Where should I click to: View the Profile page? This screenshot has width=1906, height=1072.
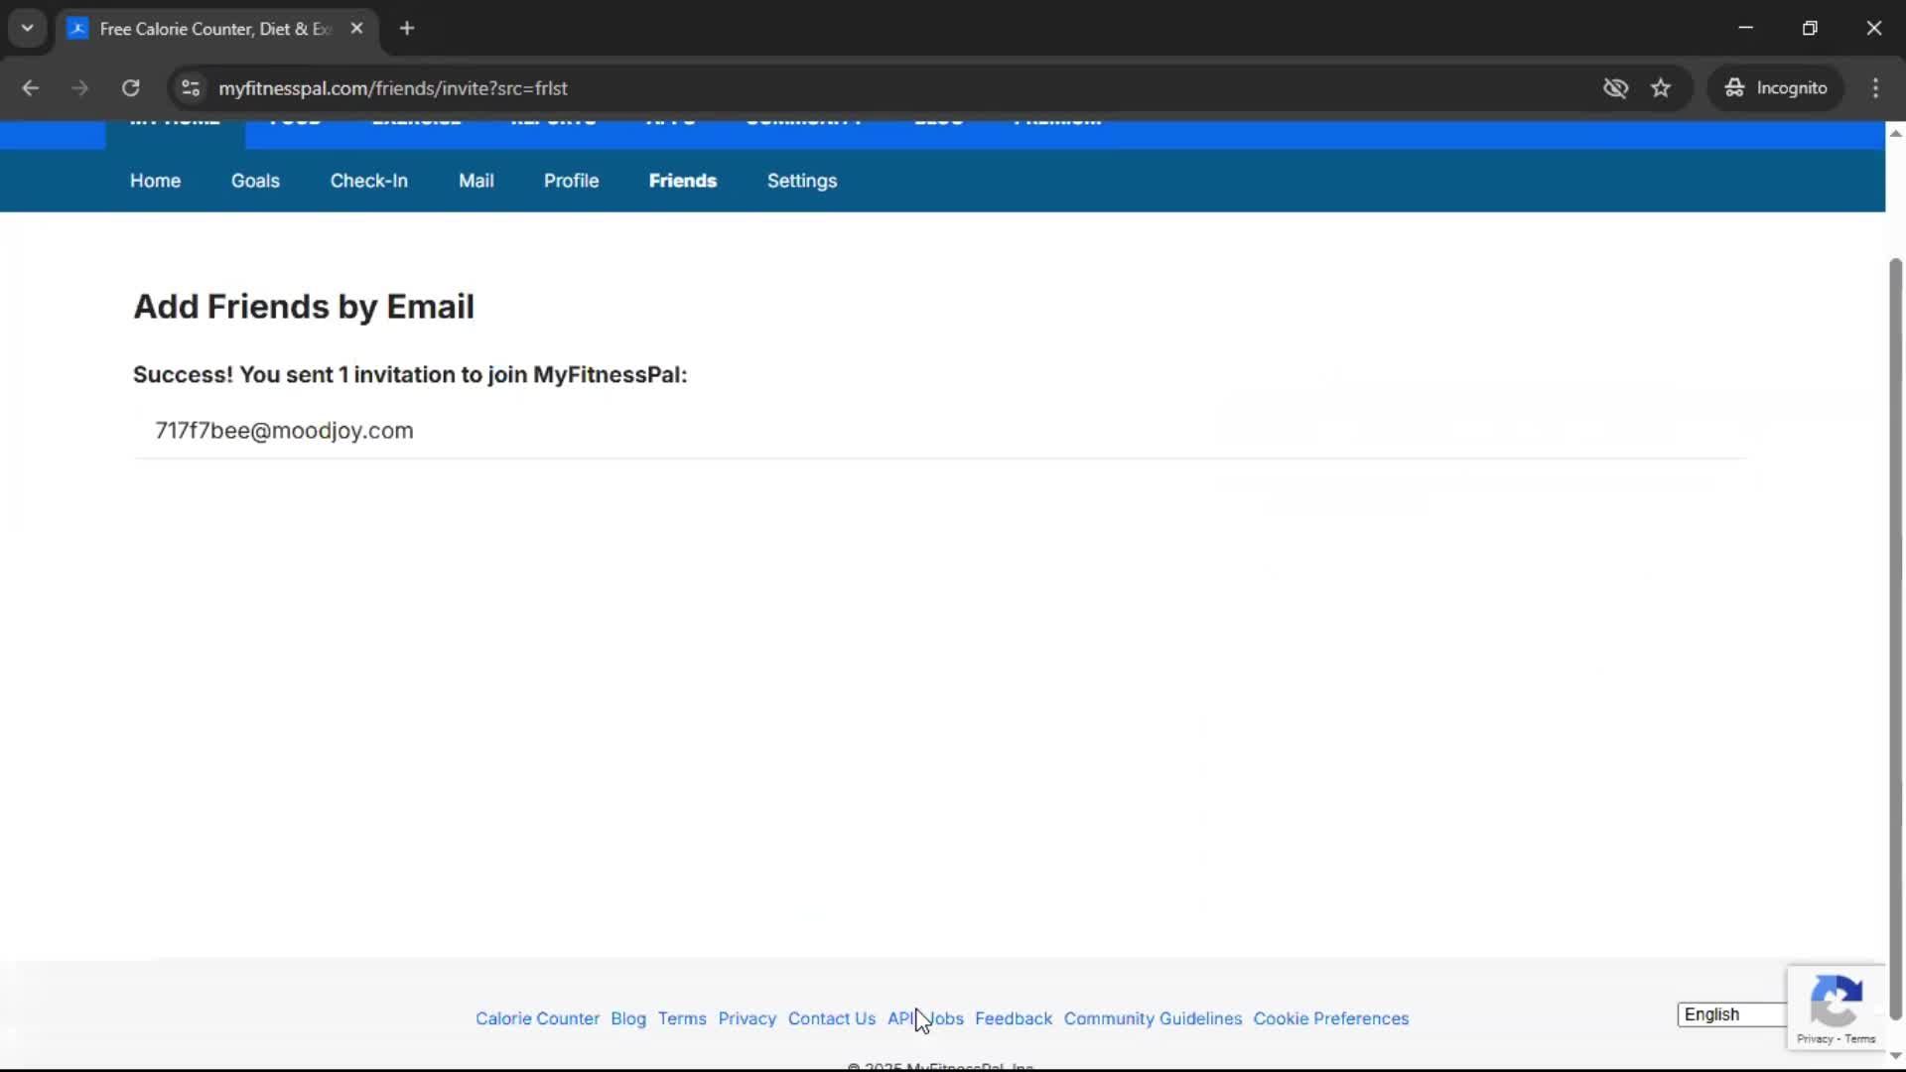[x=571, y=181]
